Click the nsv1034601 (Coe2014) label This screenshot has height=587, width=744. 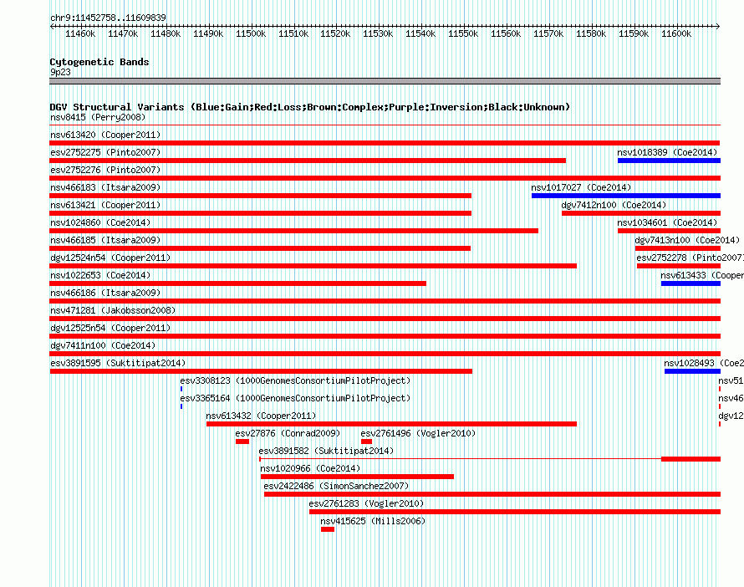[667, 222]
